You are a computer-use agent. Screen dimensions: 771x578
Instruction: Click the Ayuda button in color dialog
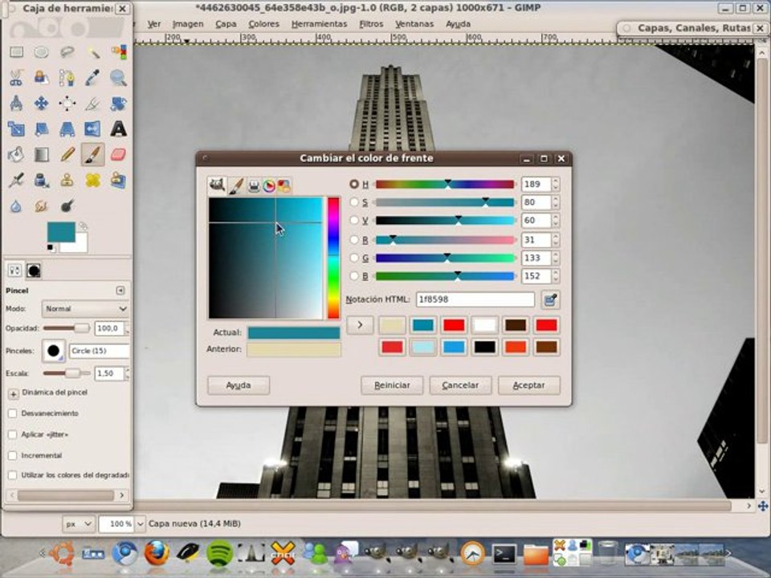pos(239,385)
